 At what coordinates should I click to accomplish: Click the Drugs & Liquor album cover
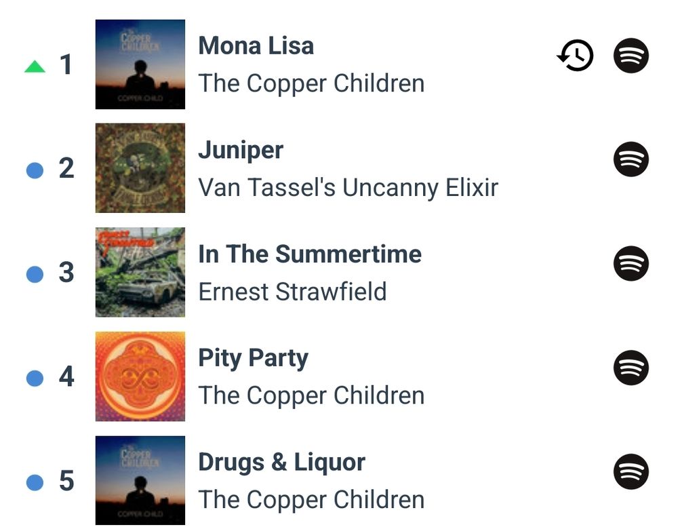(140, 480)
